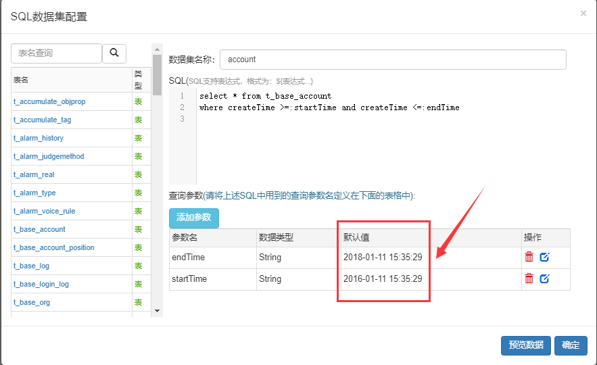Click line number 3 in SQL gutter
This screenshot has width=597, height=365.
(x=182, y=119)
